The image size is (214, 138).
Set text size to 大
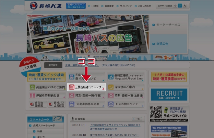pyautogui.click(x=184, y=6)
